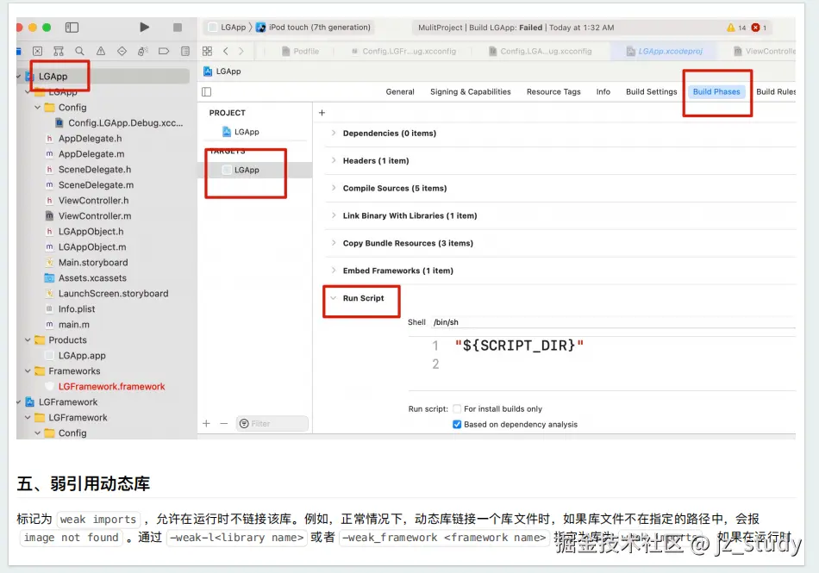Screen dimensions: 819x573
Task: Switch to Resource Tags tab
Action: click(553, 92)
